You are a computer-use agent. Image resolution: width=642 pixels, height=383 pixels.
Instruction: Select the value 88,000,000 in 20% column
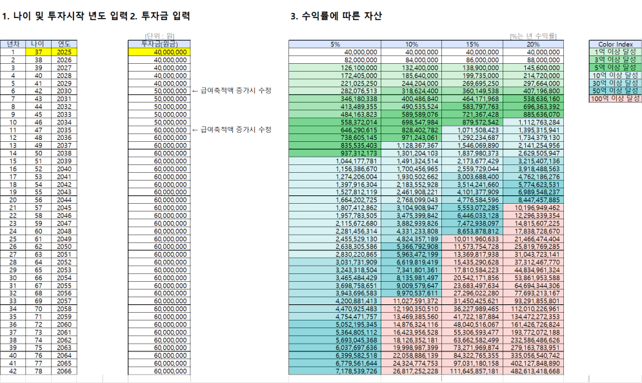click(533, 60)
